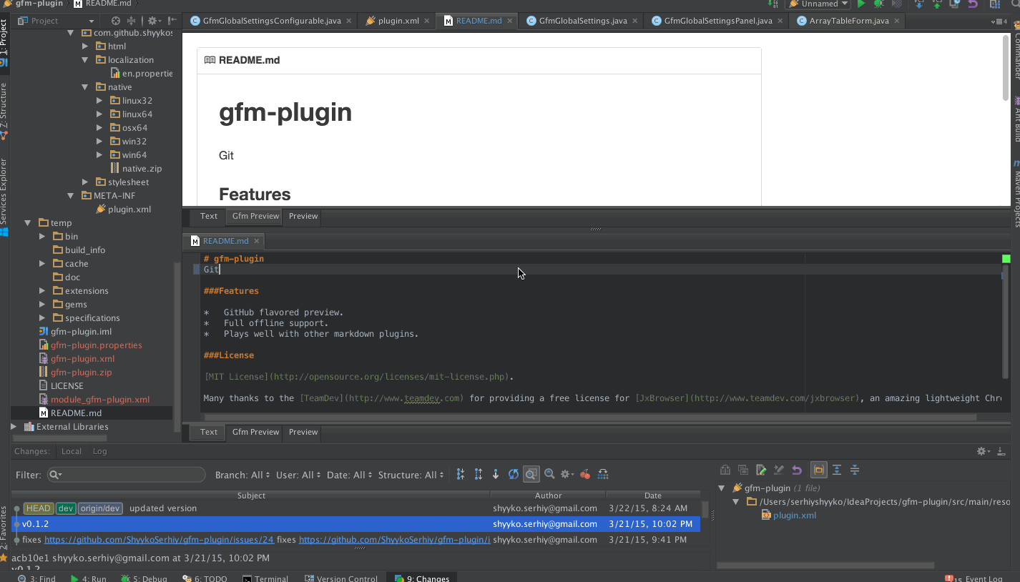Open the Branch filter dropdown
The height and width of the screenshot is (582, 1020).
pyautogui.click(x=242, y=475)
